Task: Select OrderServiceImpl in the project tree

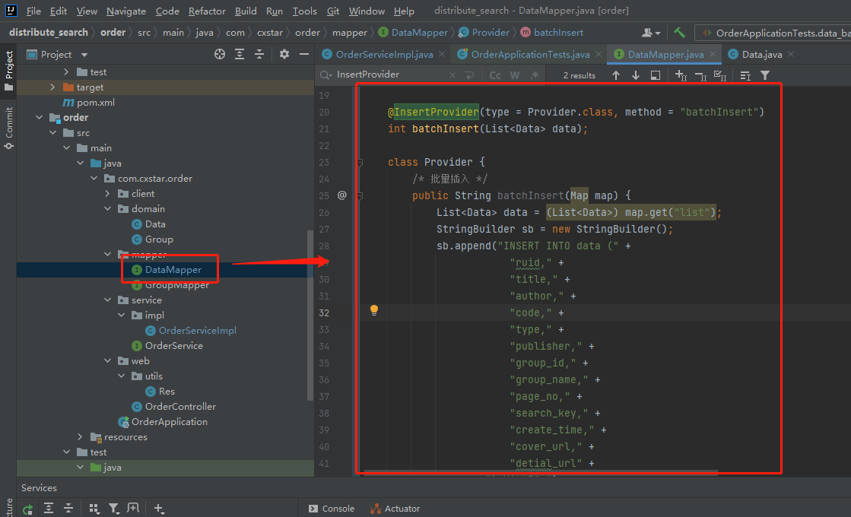Action: [x=197, y=331]
